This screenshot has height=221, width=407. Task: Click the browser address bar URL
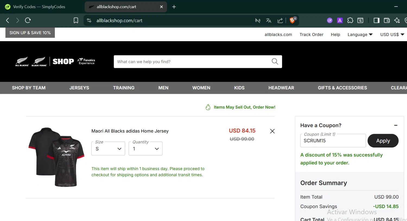click(x=119, y=20)
